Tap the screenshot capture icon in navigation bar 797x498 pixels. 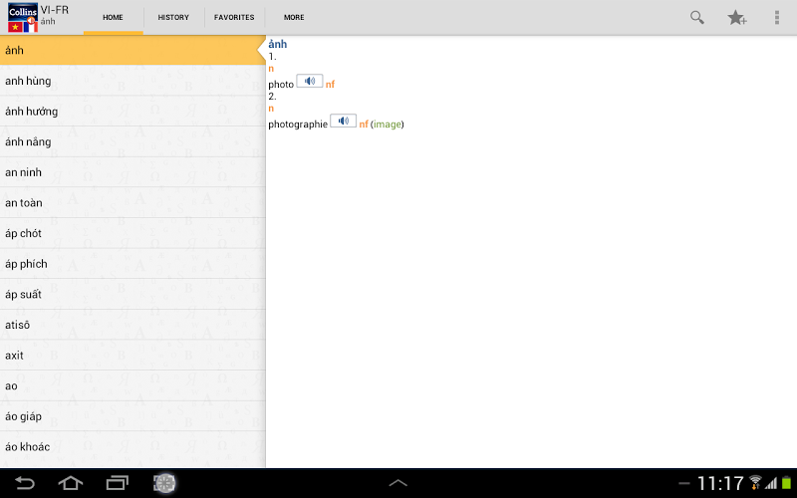tap(164, 483)
